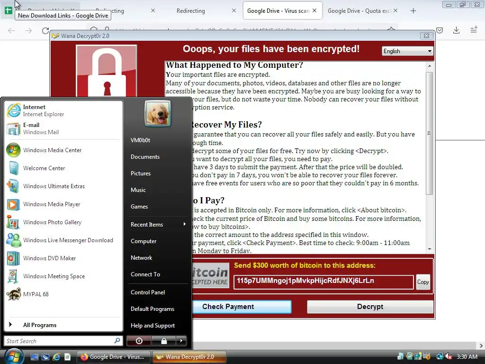This screenshot has width=485, height=364.
Task: Open Control Panel
Action: point(158,292)
